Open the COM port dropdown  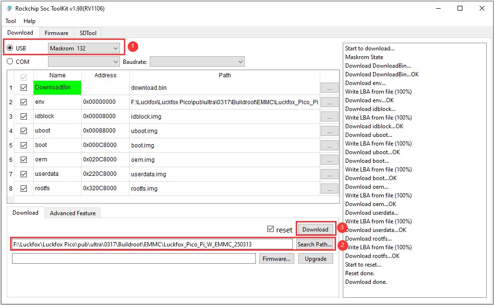click(x=84, y=61)
